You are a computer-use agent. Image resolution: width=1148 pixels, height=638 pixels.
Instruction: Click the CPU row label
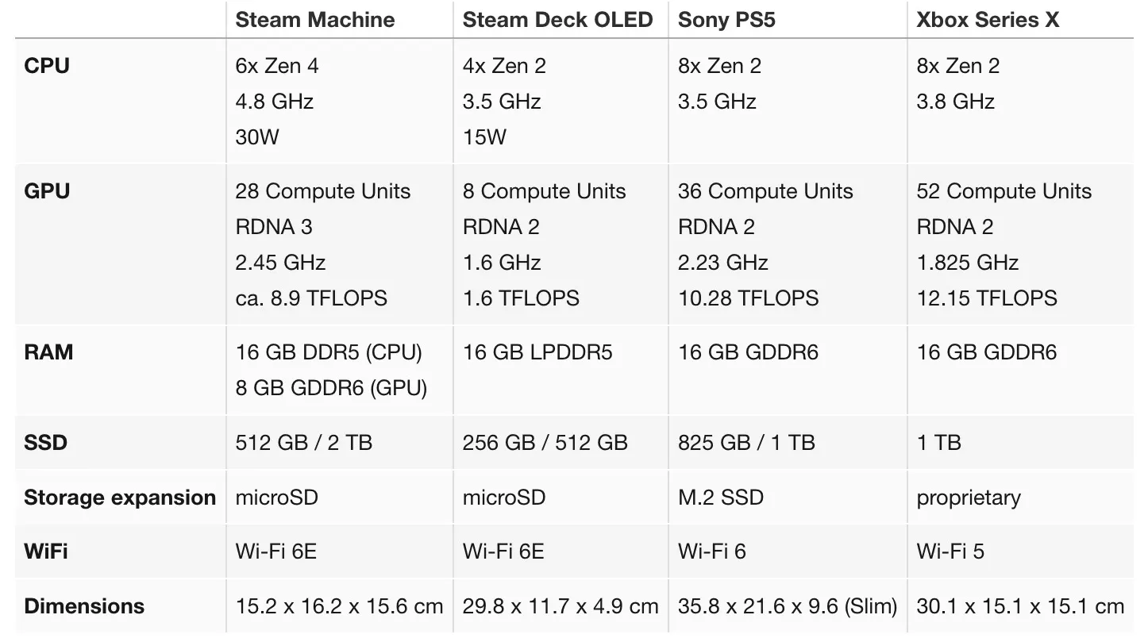47,66
